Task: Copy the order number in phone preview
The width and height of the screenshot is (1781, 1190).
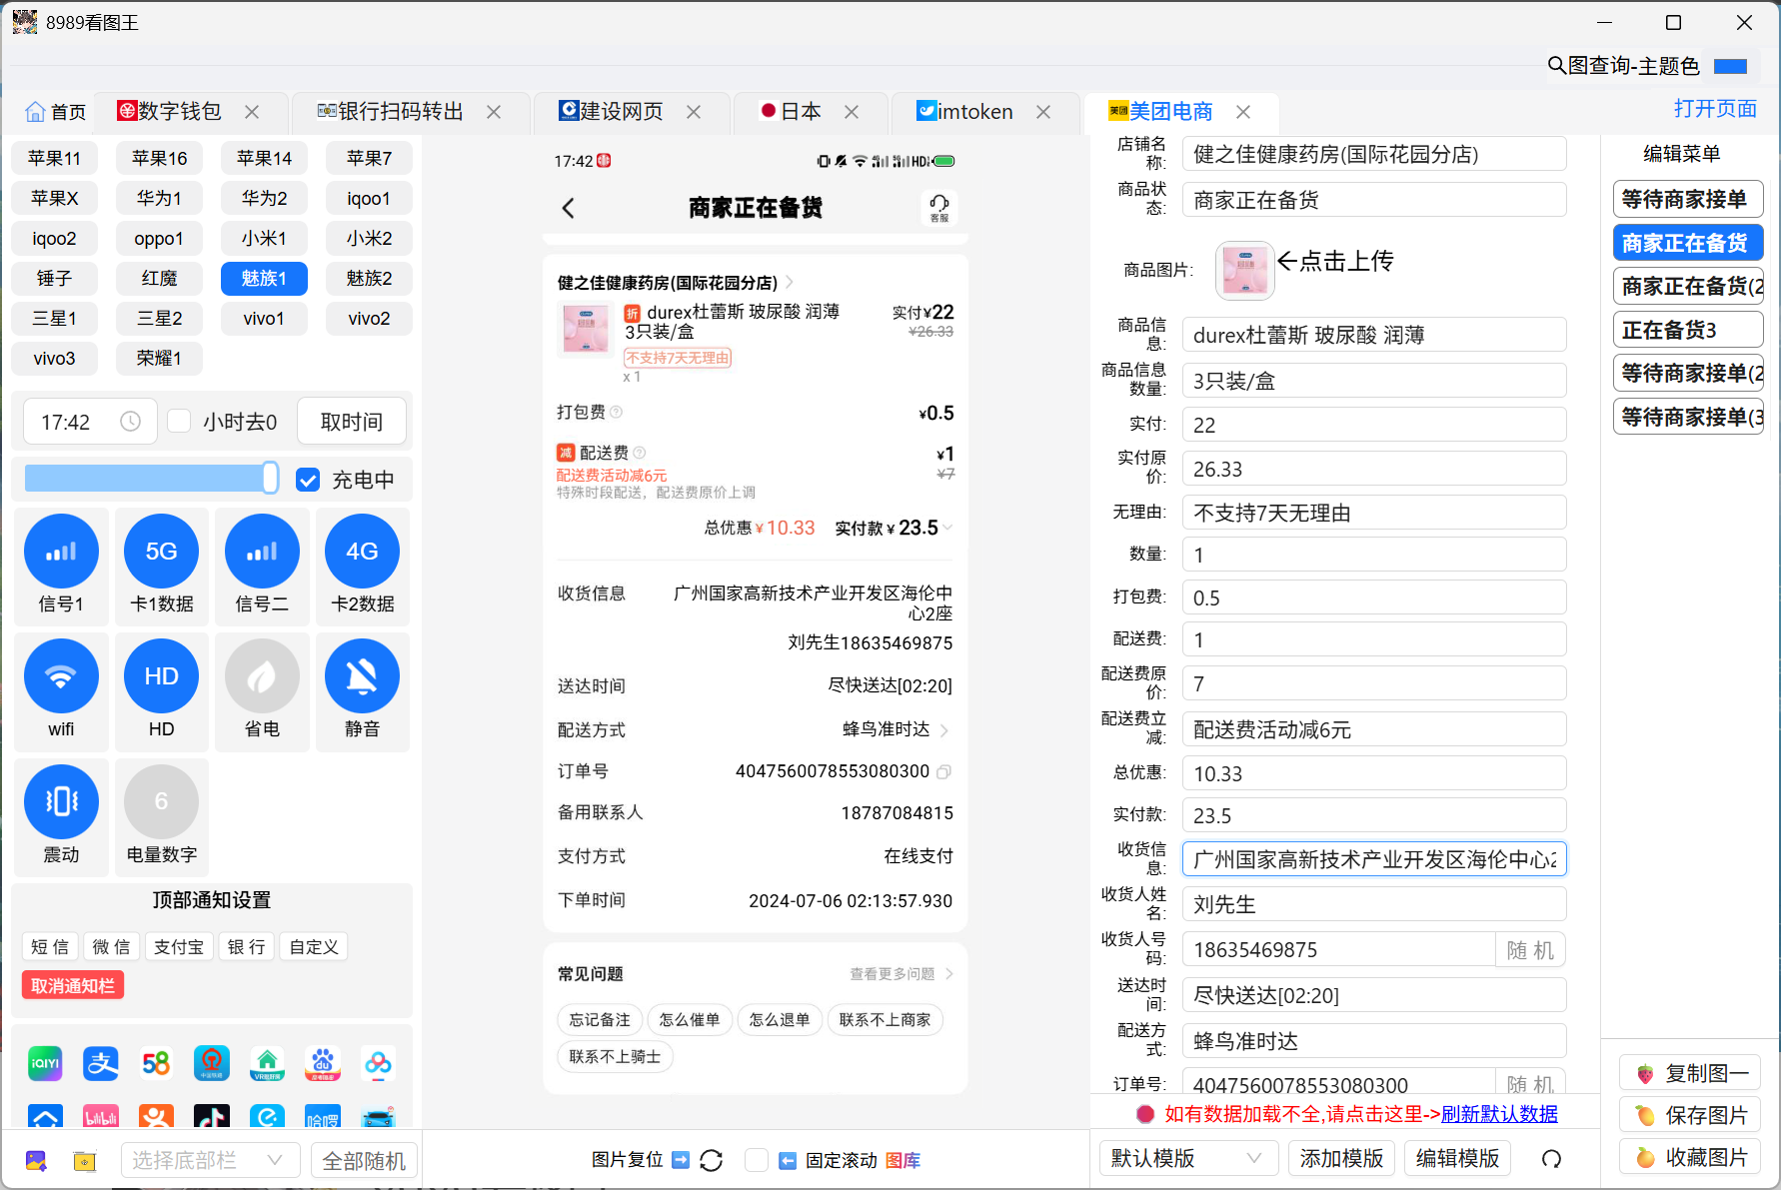Action: [943, 771]
